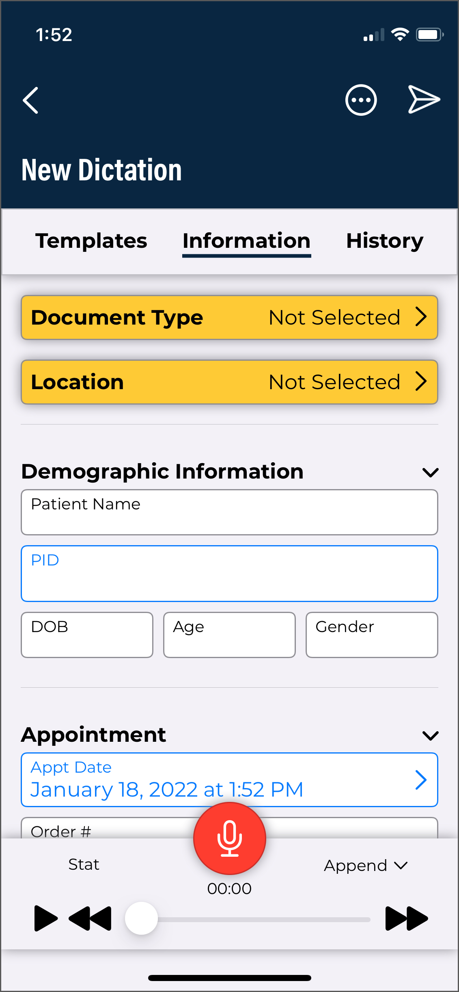459x992 pixels.
Task: Open the more options ellipsis menu
Action: [x=361, y=100]
